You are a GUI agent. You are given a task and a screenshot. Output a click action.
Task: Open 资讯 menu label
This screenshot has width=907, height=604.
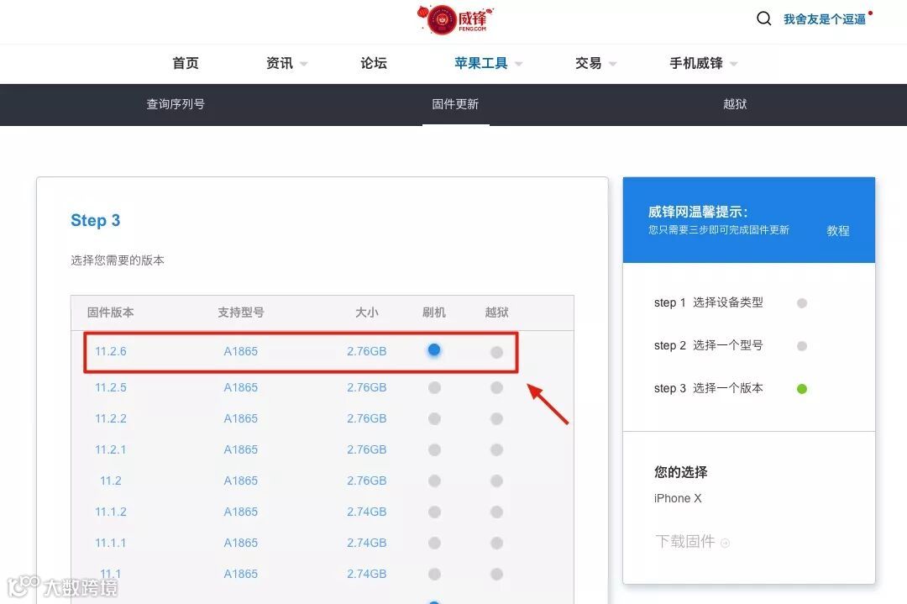click(x=280, y=63)
